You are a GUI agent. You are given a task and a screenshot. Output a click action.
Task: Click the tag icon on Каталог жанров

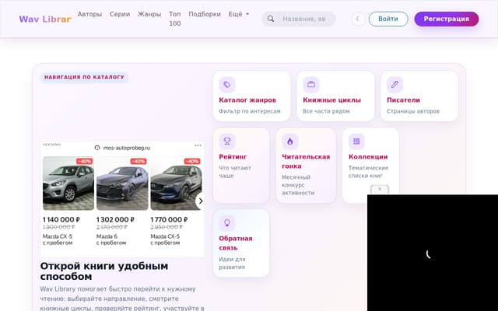coord(227,85)
